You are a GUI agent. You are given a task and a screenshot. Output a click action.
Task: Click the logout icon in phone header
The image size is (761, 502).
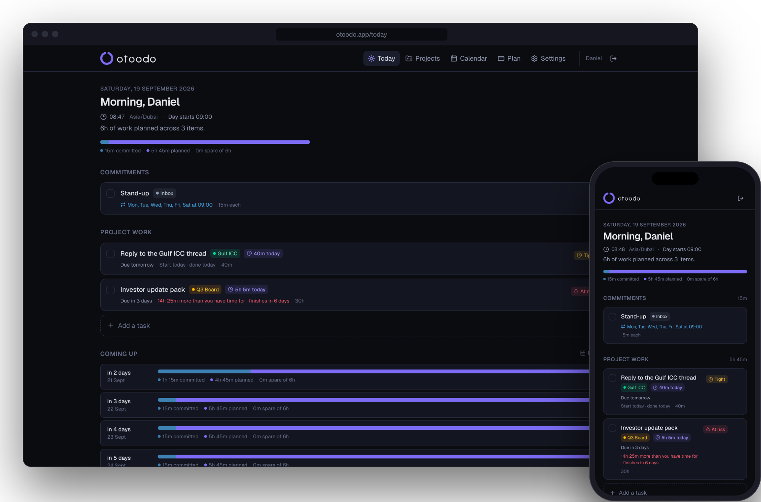click(x=740, y=198)
